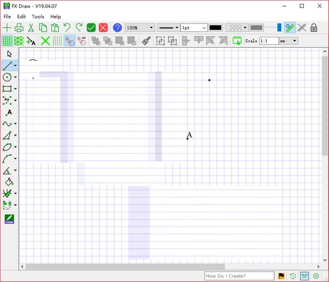The image size is (329, 282).
Task: Select the point label A tool
Action: 9,112
